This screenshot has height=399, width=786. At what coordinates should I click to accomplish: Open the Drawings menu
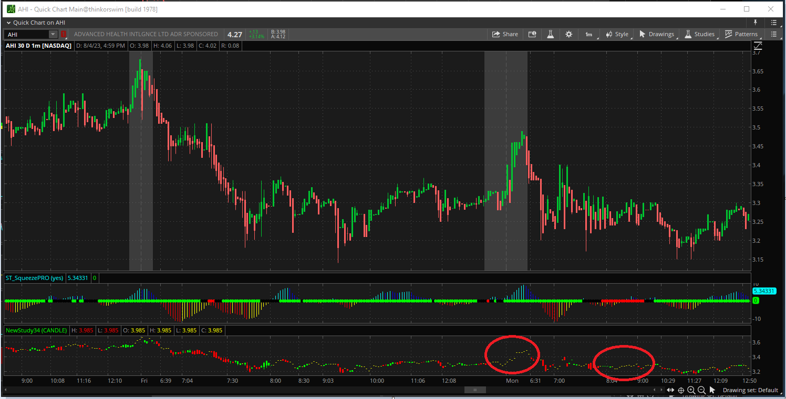(656, 34)
